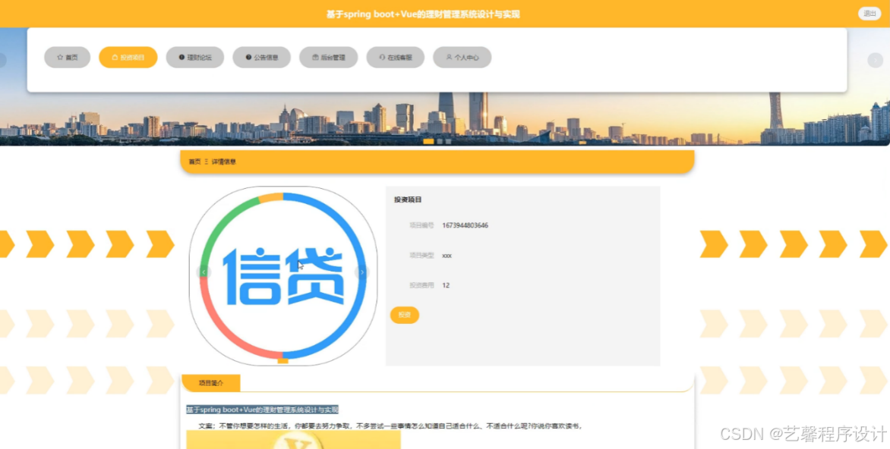Open 个人中心 with the user icon
The image size is (890, 449).
click(x=462, y=57)
